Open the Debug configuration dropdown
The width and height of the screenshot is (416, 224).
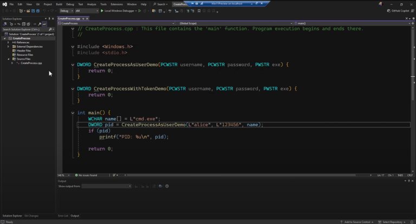click(67, 10)
